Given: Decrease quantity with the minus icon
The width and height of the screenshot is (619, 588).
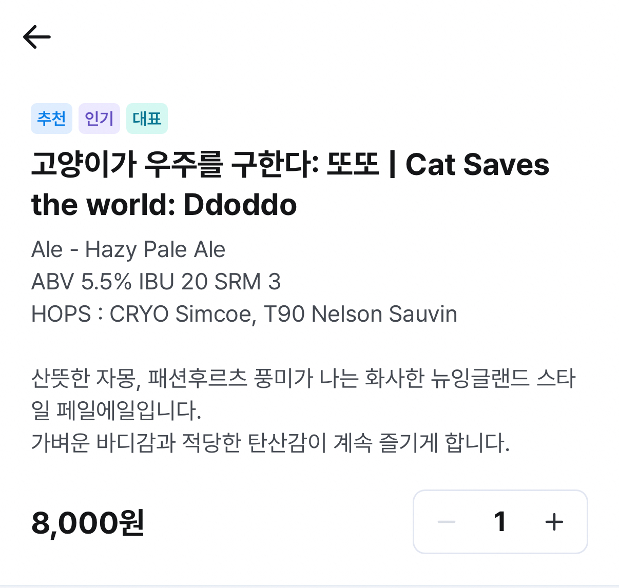Looking at the screenshot, I should tap(446, 522).
